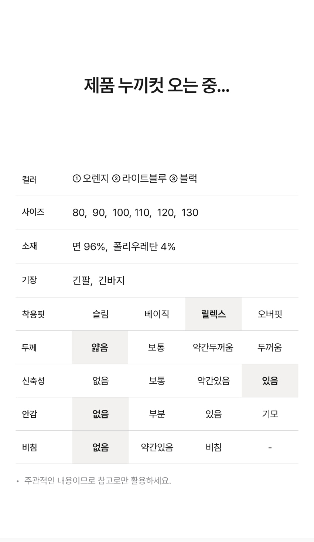The image size is (314, 542).
Task: Click size 80 in the 사이즈 row
Action: [x=79, y=213]
